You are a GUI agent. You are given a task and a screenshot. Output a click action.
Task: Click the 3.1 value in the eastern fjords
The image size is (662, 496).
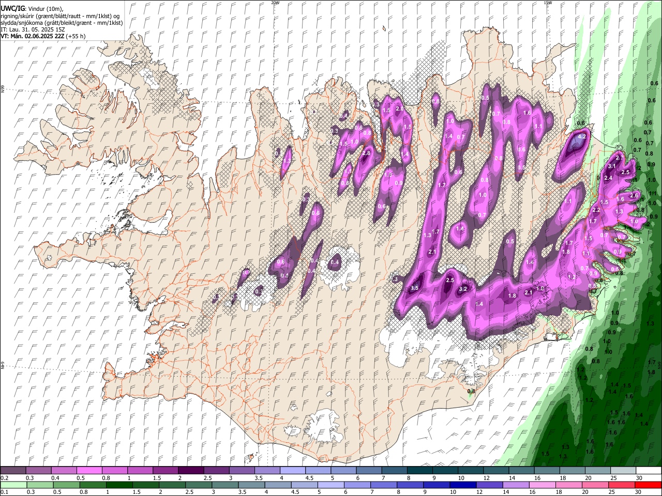[611, 166]
